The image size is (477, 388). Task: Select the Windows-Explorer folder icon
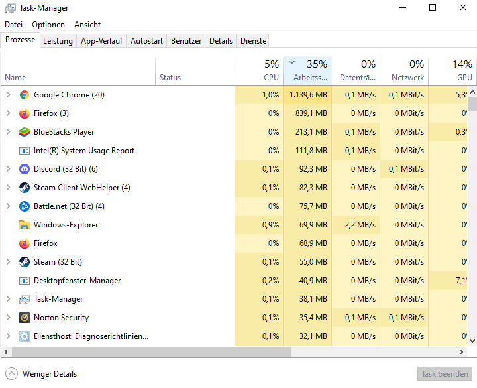(25, 225)
